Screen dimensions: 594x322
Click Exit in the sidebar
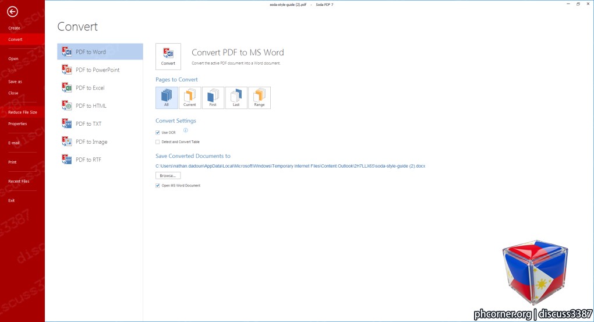pos(12,200)
